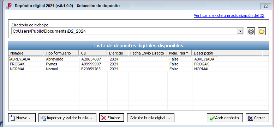This screenshot has width=275, height=128.
Task: Sort by Tipo formulario column header
Action: tap(61, 53)
